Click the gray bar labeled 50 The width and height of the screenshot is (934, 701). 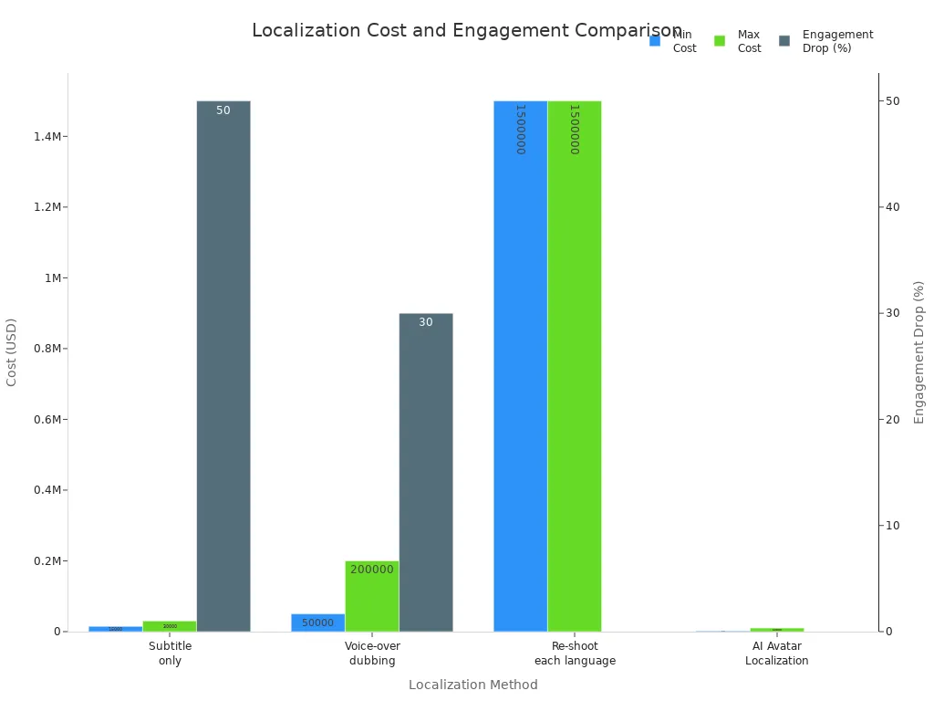coord(222,365)
